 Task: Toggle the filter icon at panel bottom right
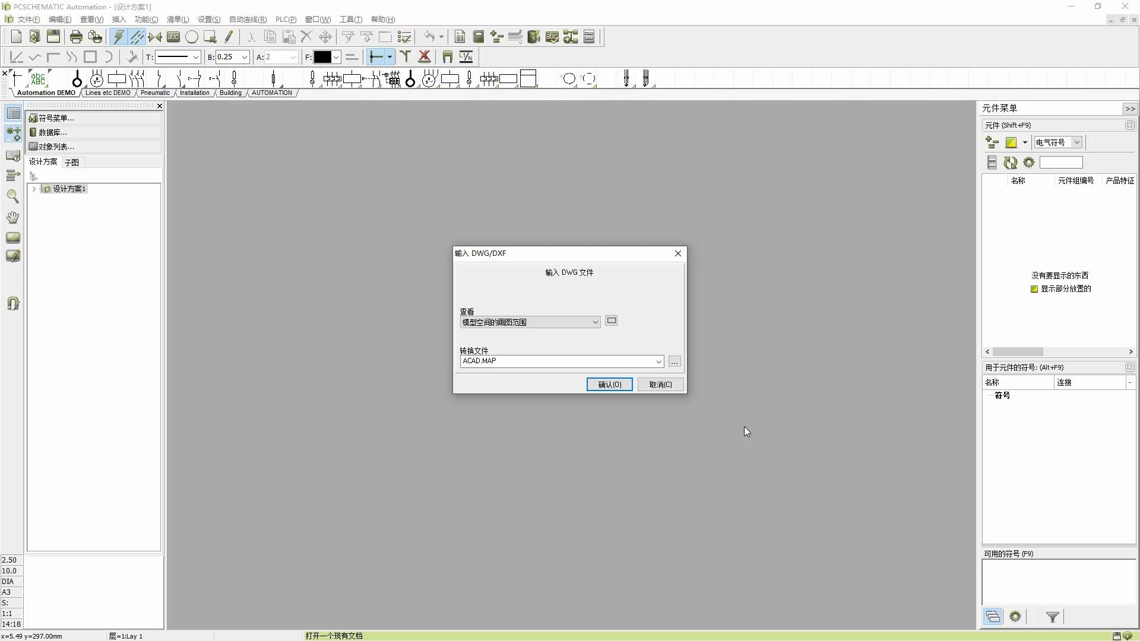pyautogui.click(x=1052, y=617)
